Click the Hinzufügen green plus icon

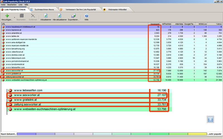point(7,16)
